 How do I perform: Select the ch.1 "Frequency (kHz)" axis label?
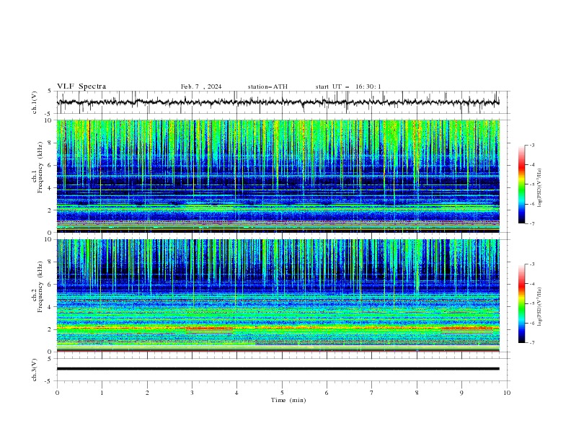40,168
